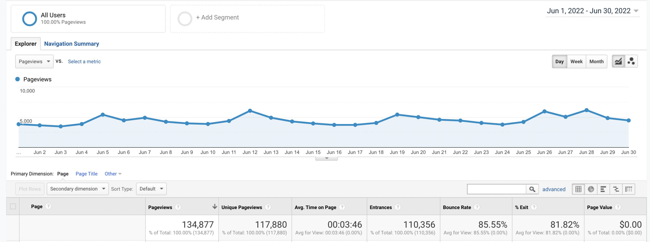Viewport: 650px width, 242px height.
Task: Switch table to Percentage pie chart view
Action: 591,189
